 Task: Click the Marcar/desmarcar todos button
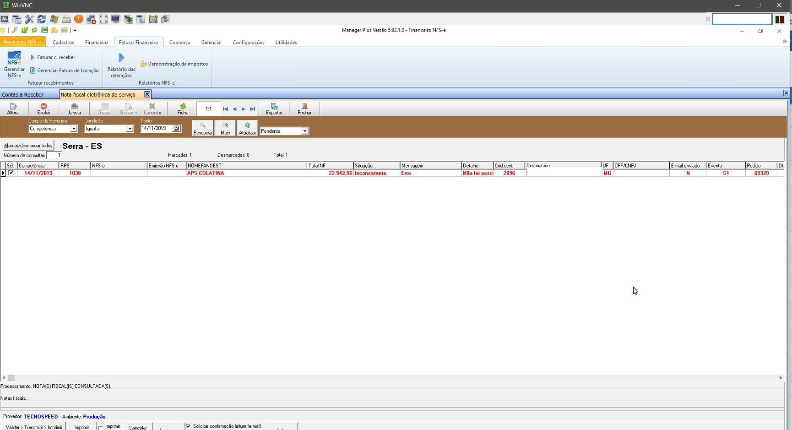click(28, 146)
